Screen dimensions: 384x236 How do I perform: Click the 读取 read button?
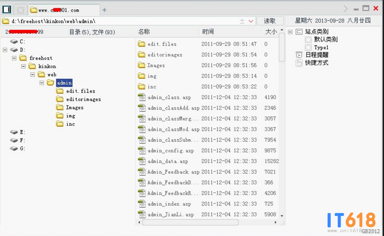click(x=270, y=21)
